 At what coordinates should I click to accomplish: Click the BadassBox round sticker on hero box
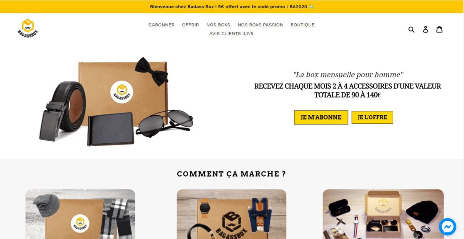122,92
